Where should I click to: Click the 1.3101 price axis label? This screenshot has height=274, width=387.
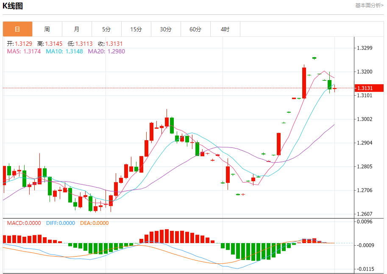(365, 95)
